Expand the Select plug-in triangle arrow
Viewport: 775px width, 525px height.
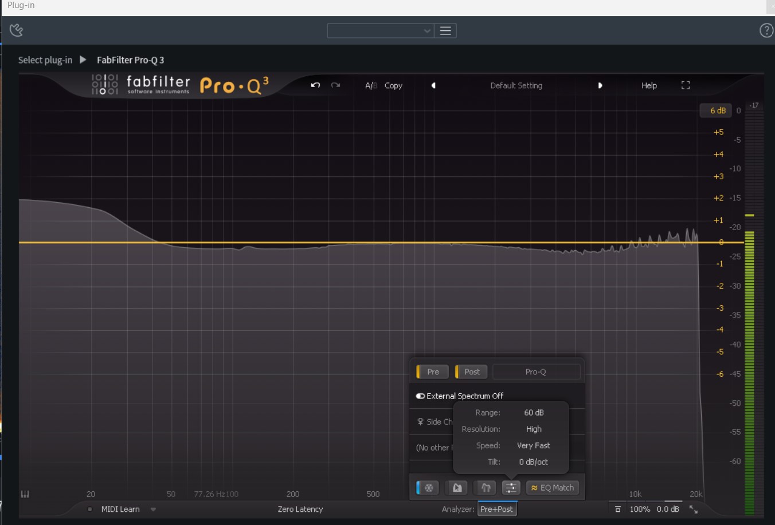tap(83, 60)
